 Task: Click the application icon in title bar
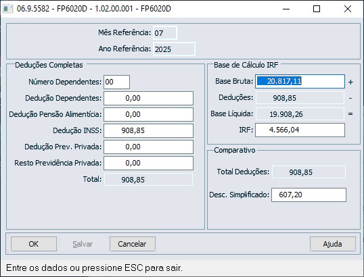tap(7, 9)
